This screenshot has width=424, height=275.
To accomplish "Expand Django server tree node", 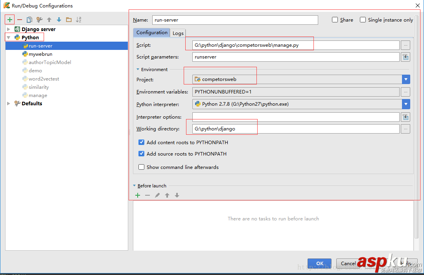I will (x=9, y=29).
